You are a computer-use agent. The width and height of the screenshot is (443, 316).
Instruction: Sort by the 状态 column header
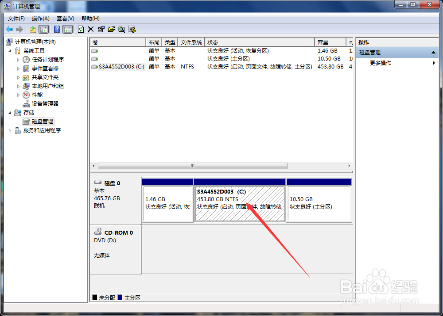tap(259, 42)
